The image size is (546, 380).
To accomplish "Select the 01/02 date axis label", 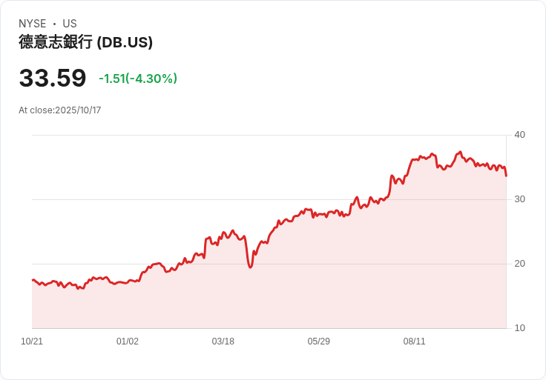I will pos(128,341).
